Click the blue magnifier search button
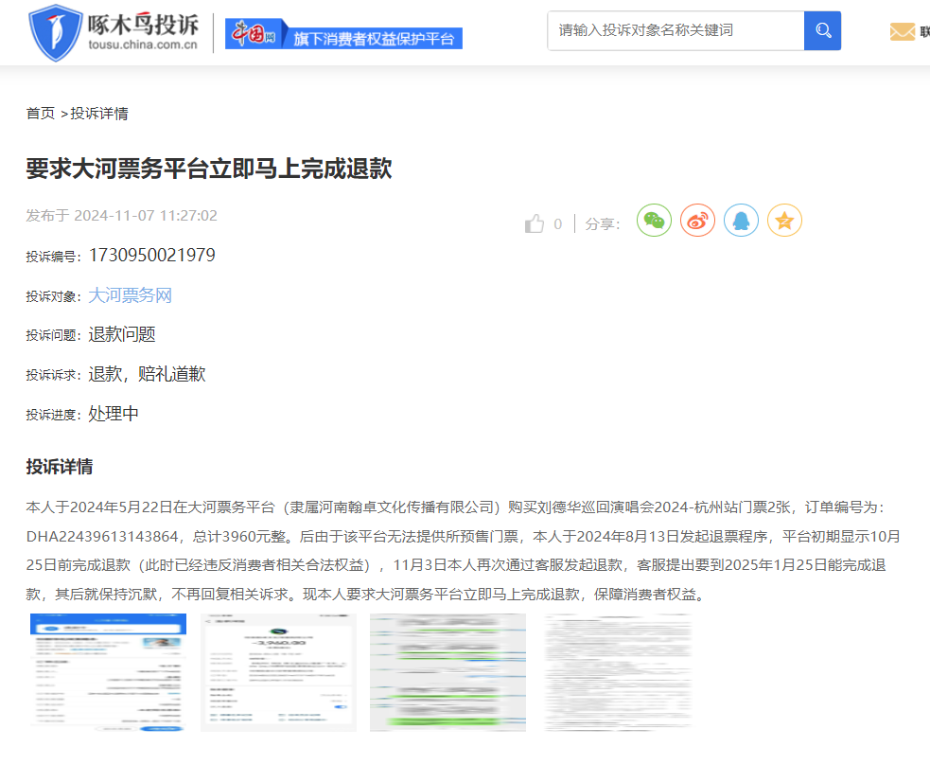The height and width of the screenshot is (765, 930). coord(823,30)
